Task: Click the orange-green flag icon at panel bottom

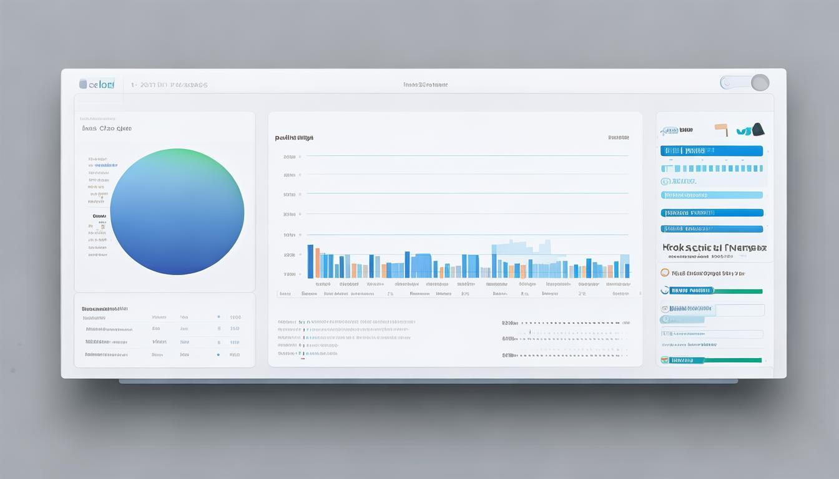Action: point(665,360)
